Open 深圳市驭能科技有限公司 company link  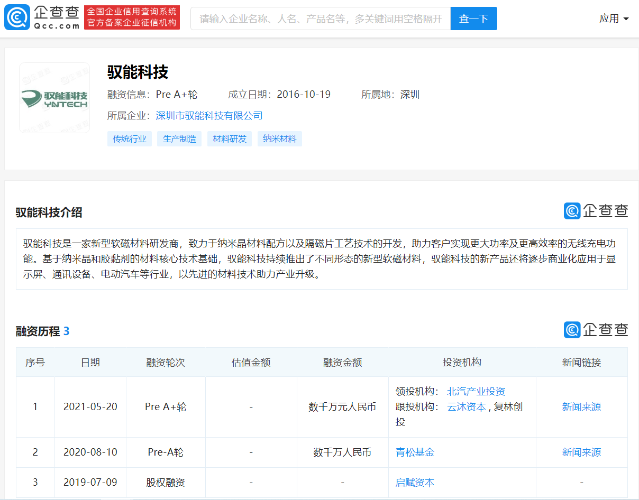209,116
